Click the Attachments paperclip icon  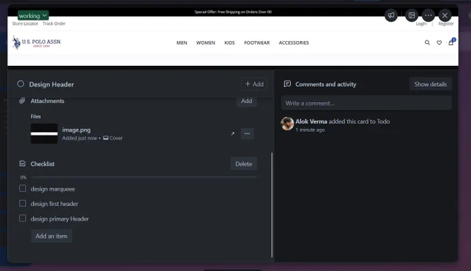tap(22, 100)
